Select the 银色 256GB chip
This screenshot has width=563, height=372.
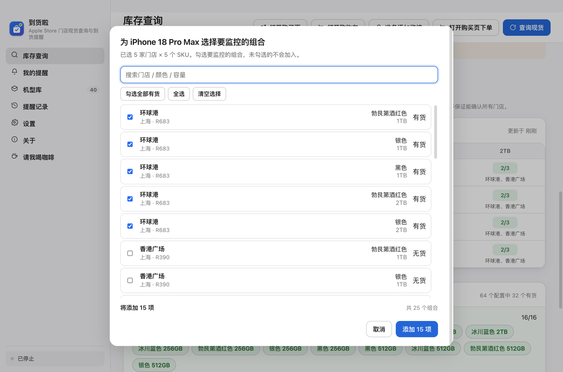click(x=285, y=349)
